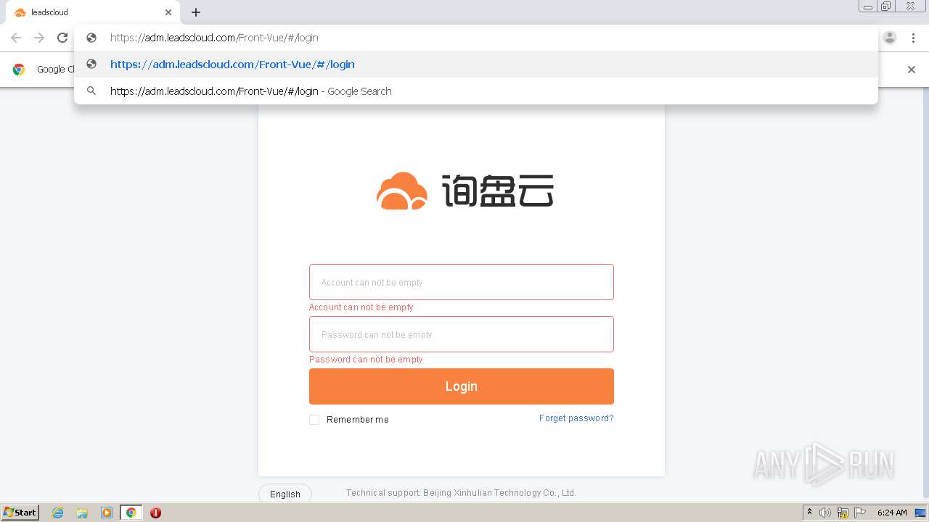Select the leadscloud browser tab
This screenshot has width=929, height=522.
[92, 12]
